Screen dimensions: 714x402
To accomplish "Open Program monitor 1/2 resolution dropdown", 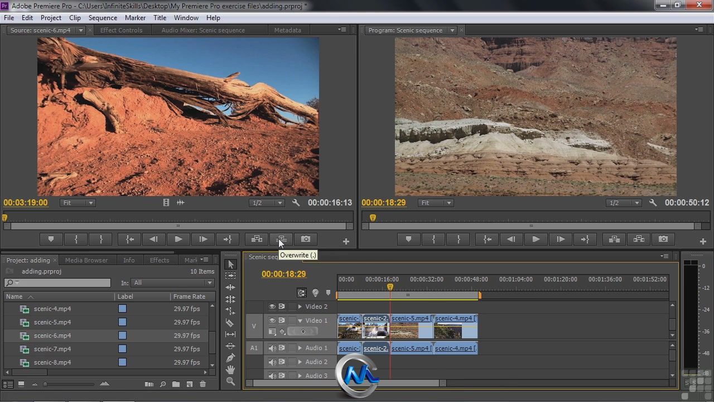I will click(x=624, y=203).
